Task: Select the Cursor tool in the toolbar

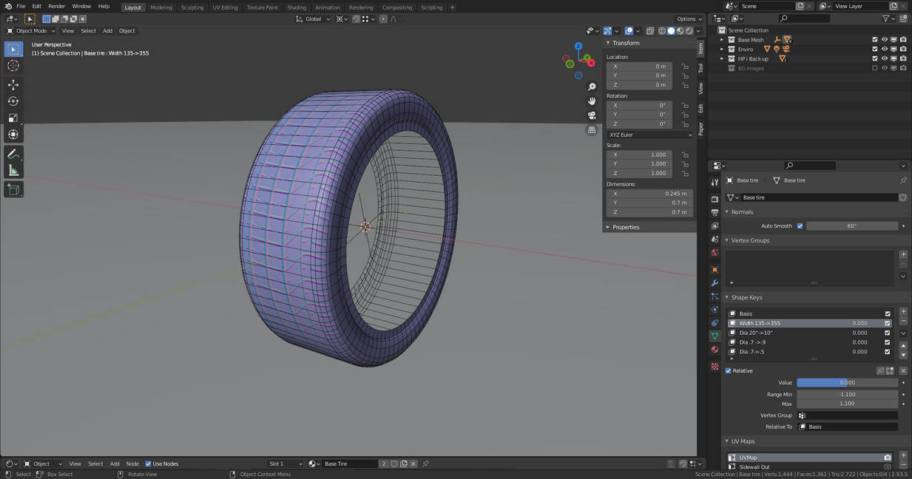Action: 13,66
